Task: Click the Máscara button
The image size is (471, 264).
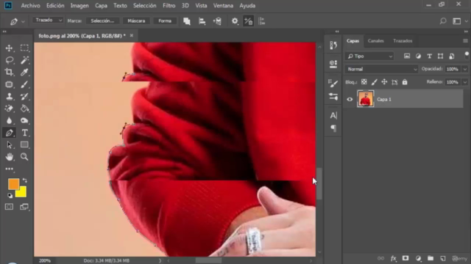Action: click(136, 21)
